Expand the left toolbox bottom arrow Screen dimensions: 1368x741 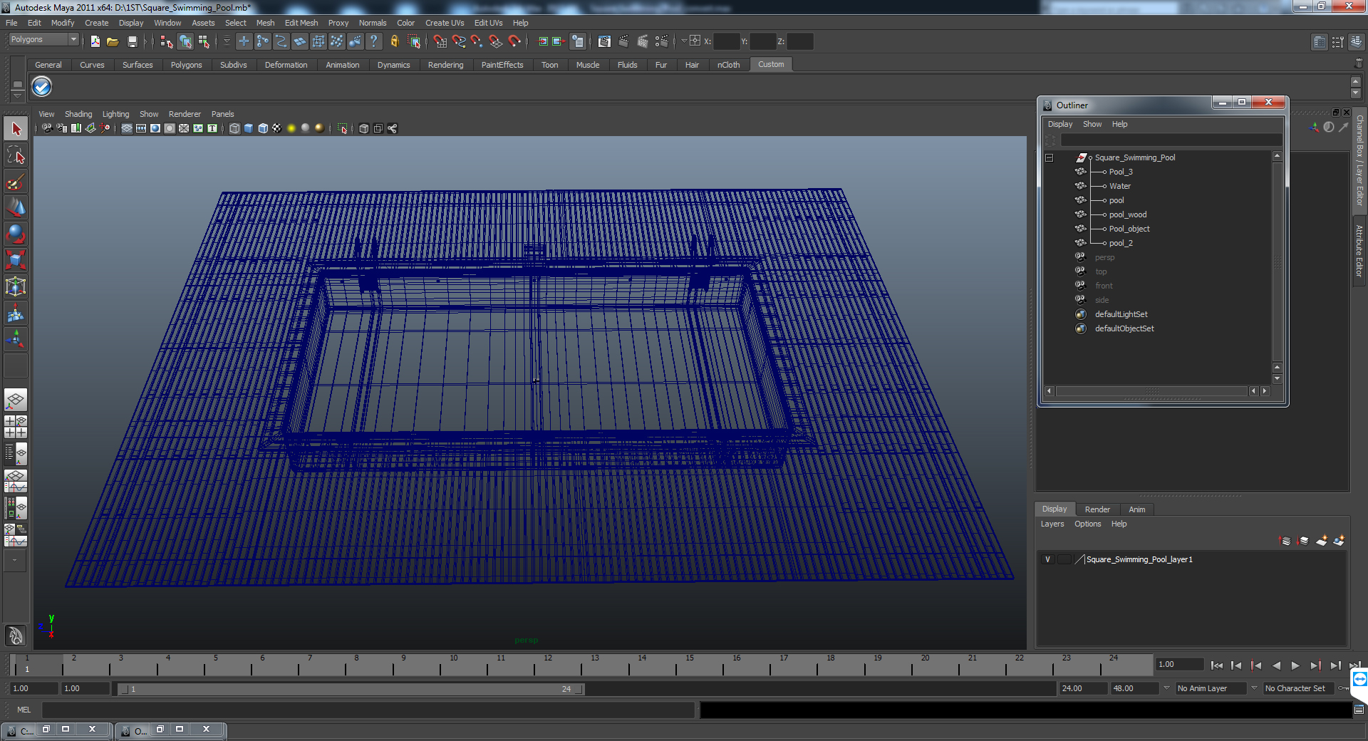pyautogui.click(x=16, y=561)
